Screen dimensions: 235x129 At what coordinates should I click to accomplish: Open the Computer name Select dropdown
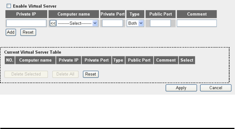(x=77, y=23)
